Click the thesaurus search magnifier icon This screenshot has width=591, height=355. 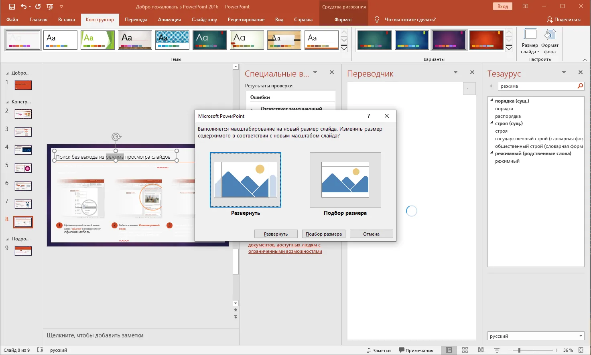point(580,86)
